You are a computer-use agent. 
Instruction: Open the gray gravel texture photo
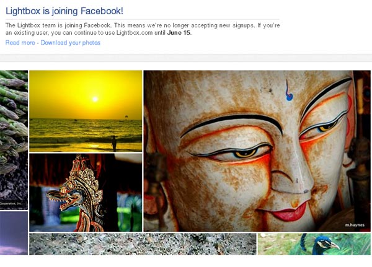143,244
